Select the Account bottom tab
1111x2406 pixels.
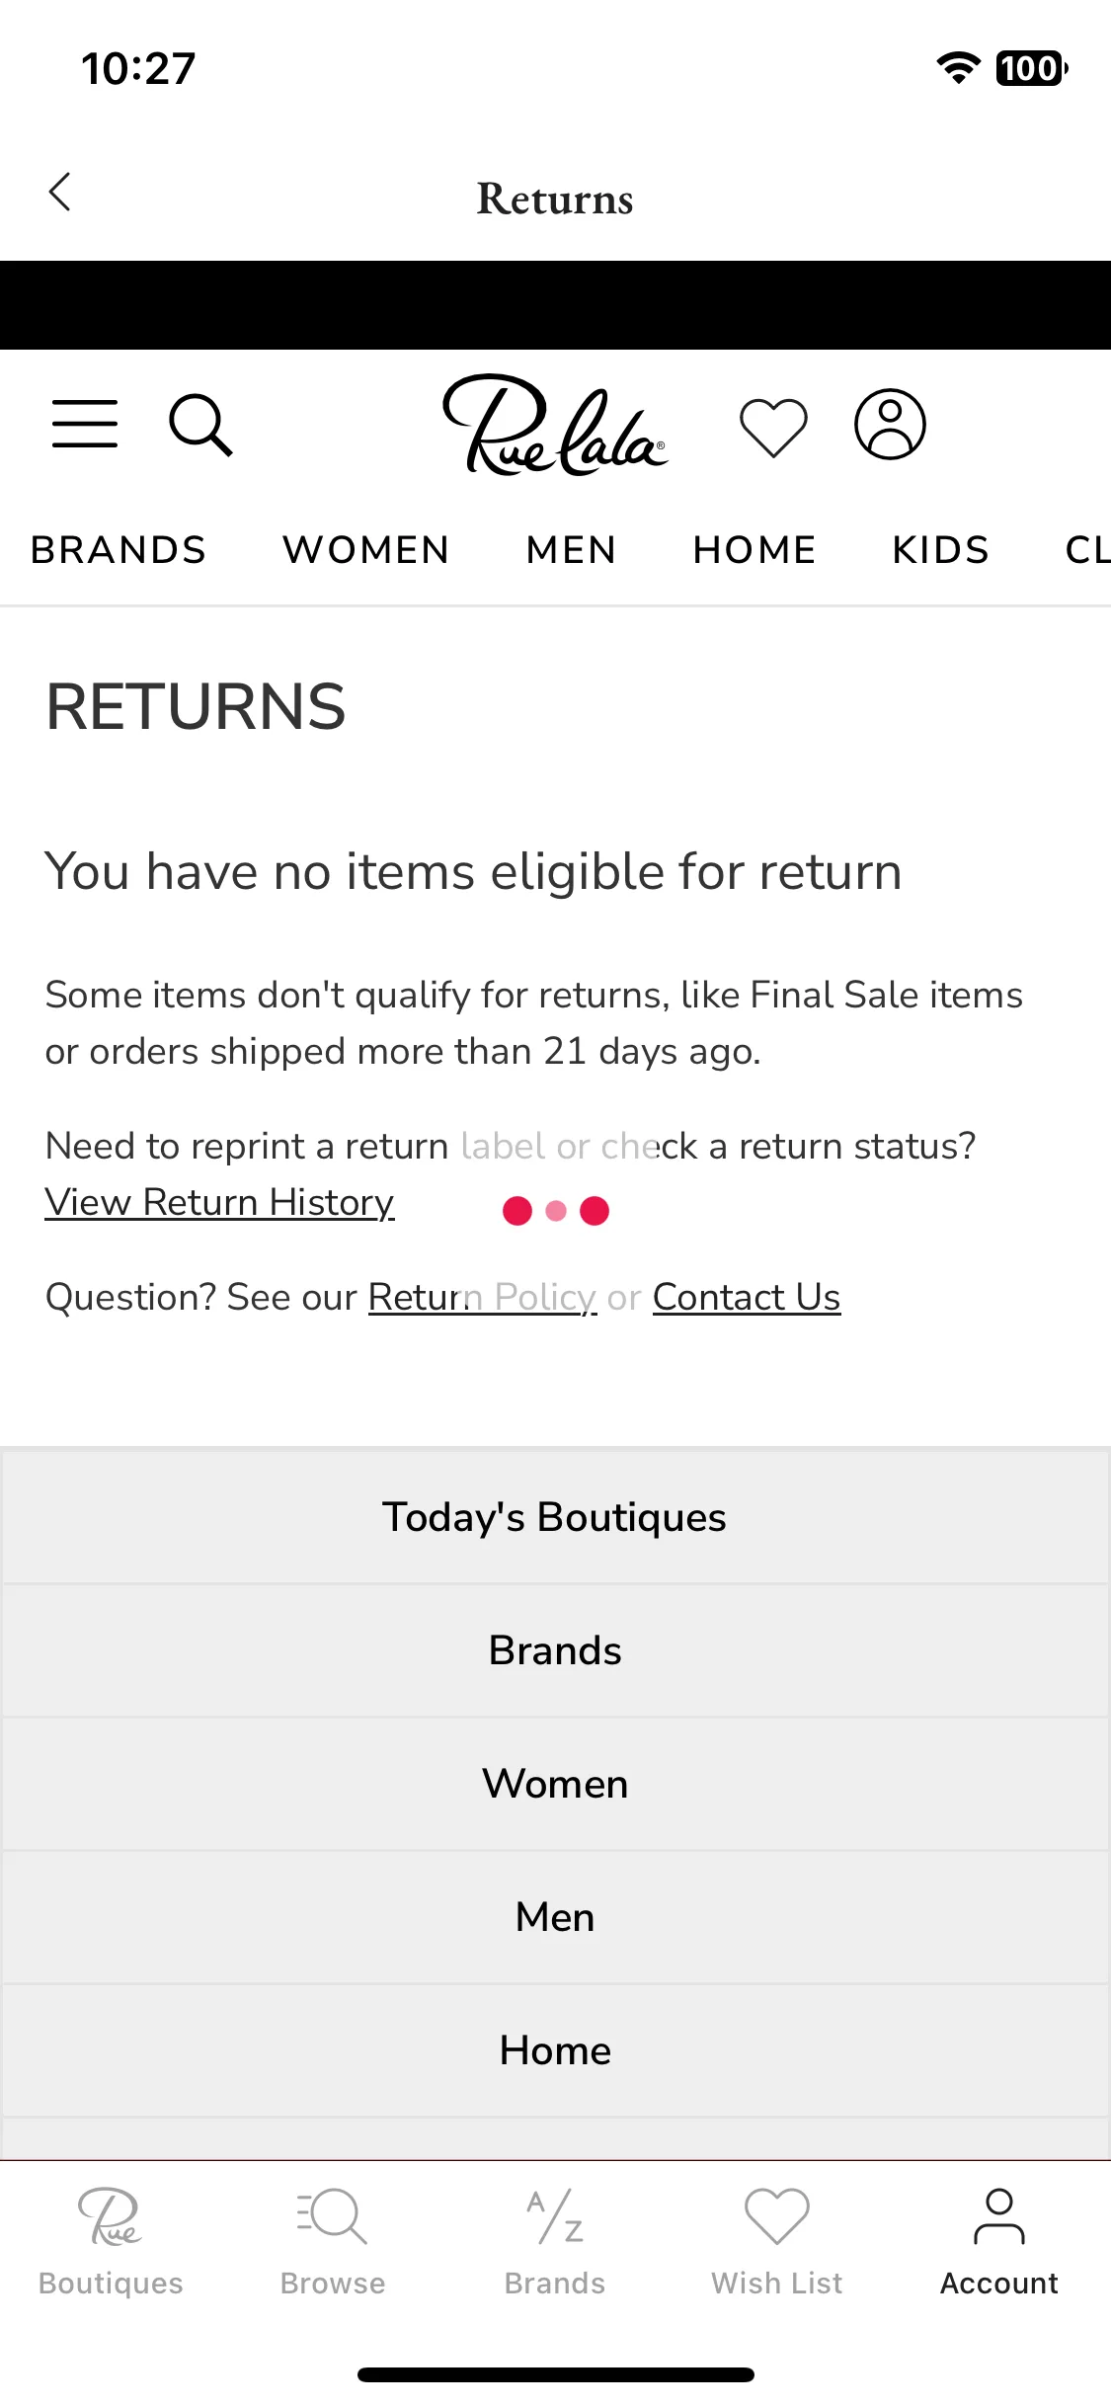(999, 2242)
